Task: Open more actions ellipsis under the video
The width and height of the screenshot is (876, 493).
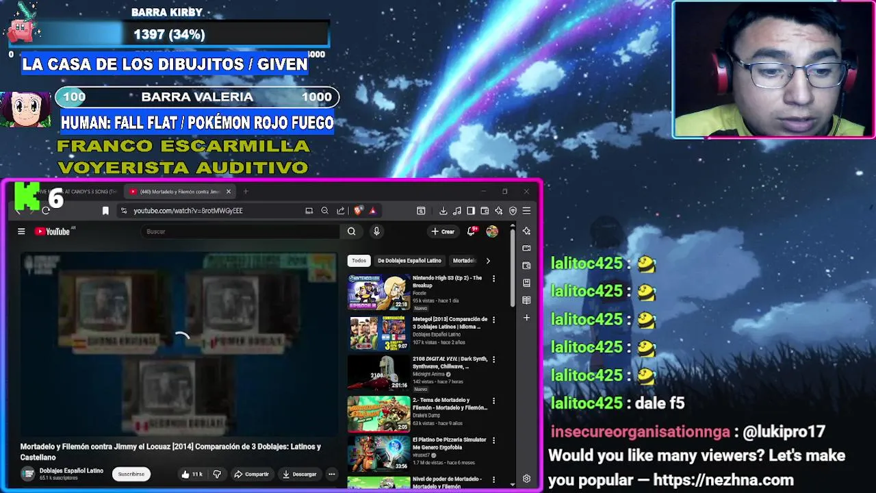Action: (x=332, y=474)
